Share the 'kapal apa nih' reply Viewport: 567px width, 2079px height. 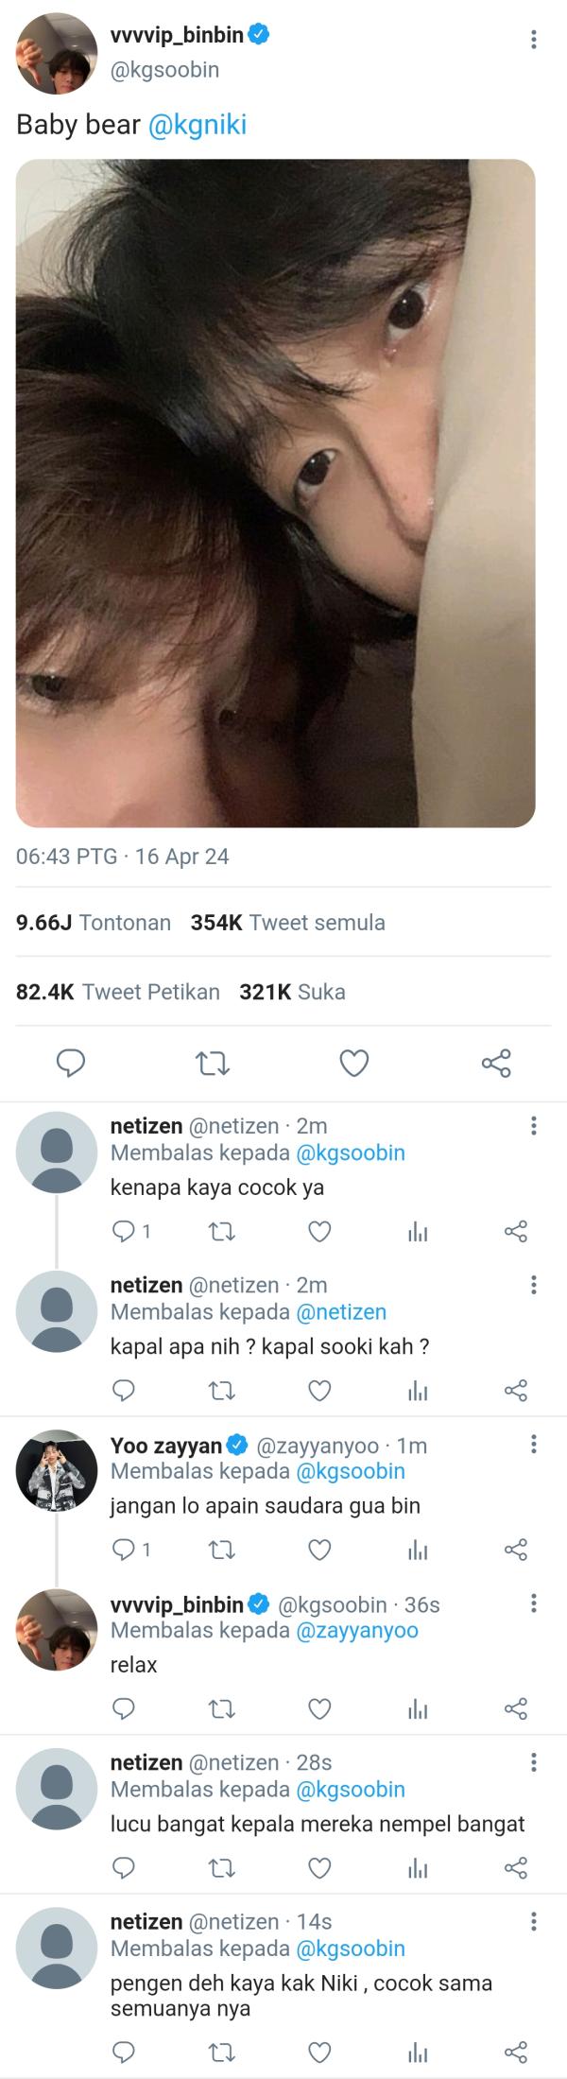pos(515,1390)
